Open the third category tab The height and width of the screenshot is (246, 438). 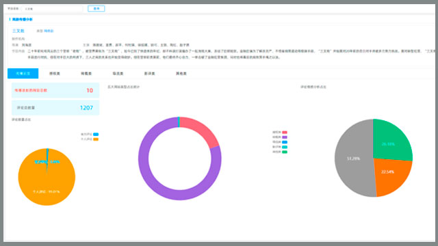click(86, 73)
